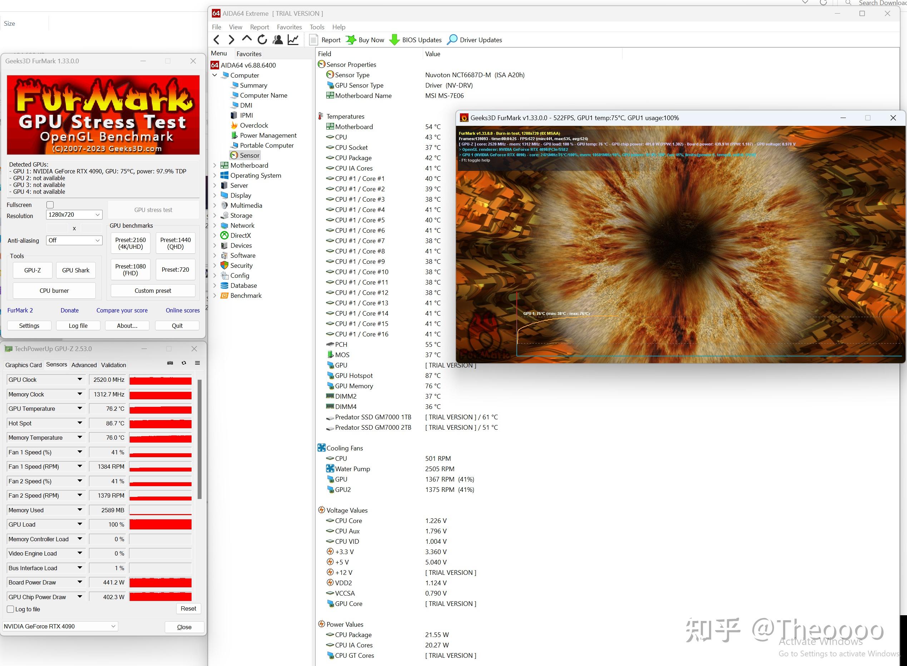This screenshot has width=907, height=666.
Task: Switch to AIDA64 Favorites panel tab
Action: coord(249,54)
